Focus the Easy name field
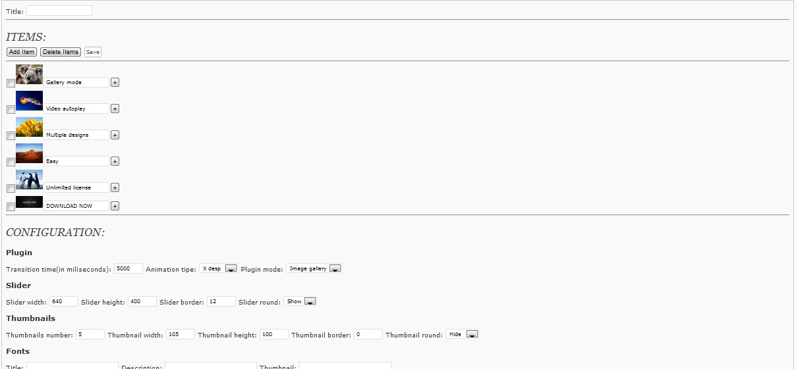 pos(76,161)
